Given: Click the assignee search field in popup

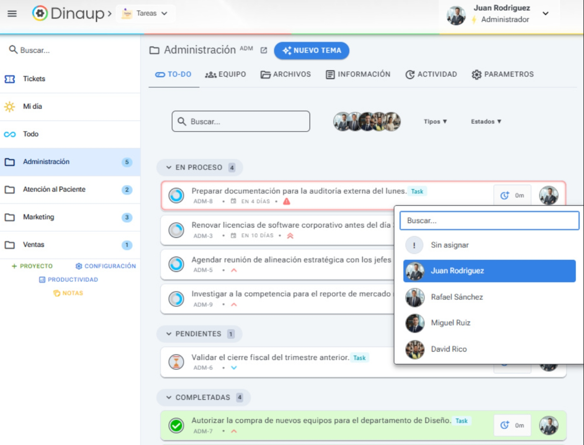Looking at the screenshot, I should pyautogui.click(x=489, y=221).
